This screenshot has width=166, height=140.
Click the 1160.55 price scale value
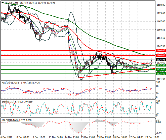tap(161, 30)
